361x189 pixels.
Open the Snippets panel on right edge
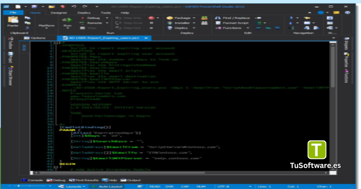[346, 44]
